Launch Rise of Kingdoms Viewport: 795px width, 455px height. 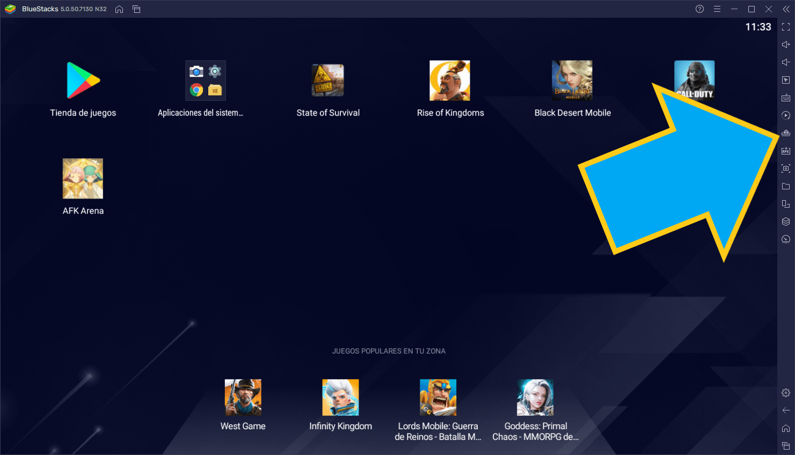tap(450, 80)
